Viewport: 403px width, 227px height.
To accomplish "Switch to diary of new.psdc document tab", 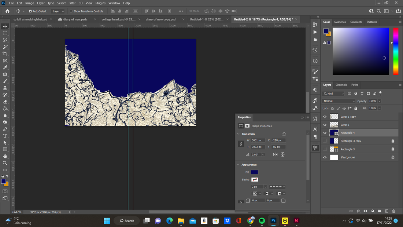I will (x=75, y=19).
